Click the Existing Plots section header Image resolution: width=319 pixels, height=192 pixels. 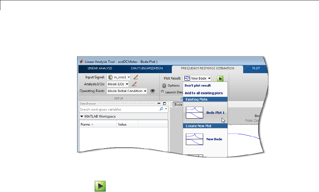pos(205,99)
